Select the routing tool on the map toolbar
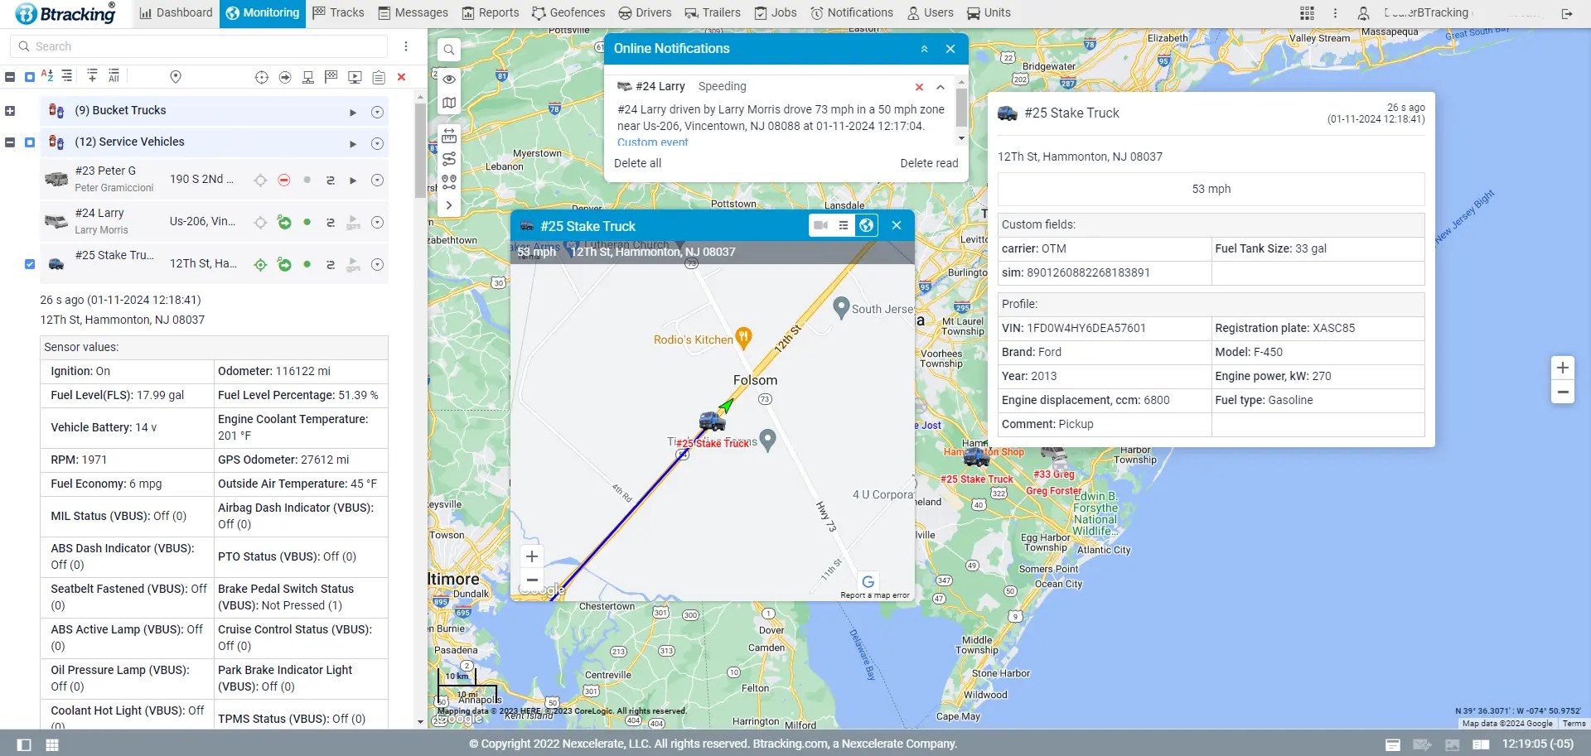The height and width of the screenshot is (756, 1591). [x=448, y=159]
